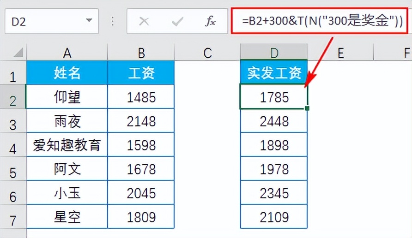This screenshot has width=412, height=238.
Task: Select the cell containing 星空
Action: point(67,216)
